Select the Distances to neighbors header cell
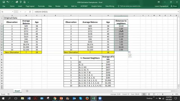This screenshot has width=180, height=101. pyautogui.click(x=121, y=22)
